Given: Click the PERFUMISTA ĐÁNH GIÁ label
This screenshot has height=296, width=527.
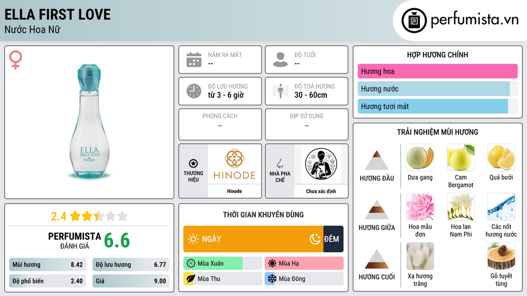Looking at the screenshot, I should 75,240.
